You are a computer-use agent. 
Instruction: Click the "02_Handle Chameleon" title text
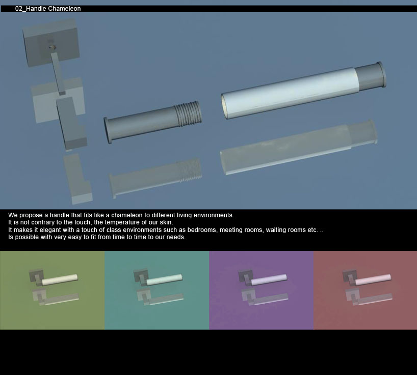click(x=48, y=9)
